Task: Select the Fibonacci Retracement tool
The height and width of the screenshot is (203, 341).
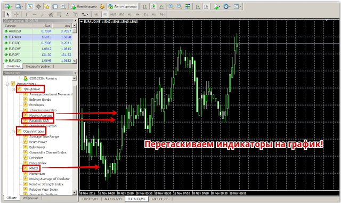Action: point(59,14)
